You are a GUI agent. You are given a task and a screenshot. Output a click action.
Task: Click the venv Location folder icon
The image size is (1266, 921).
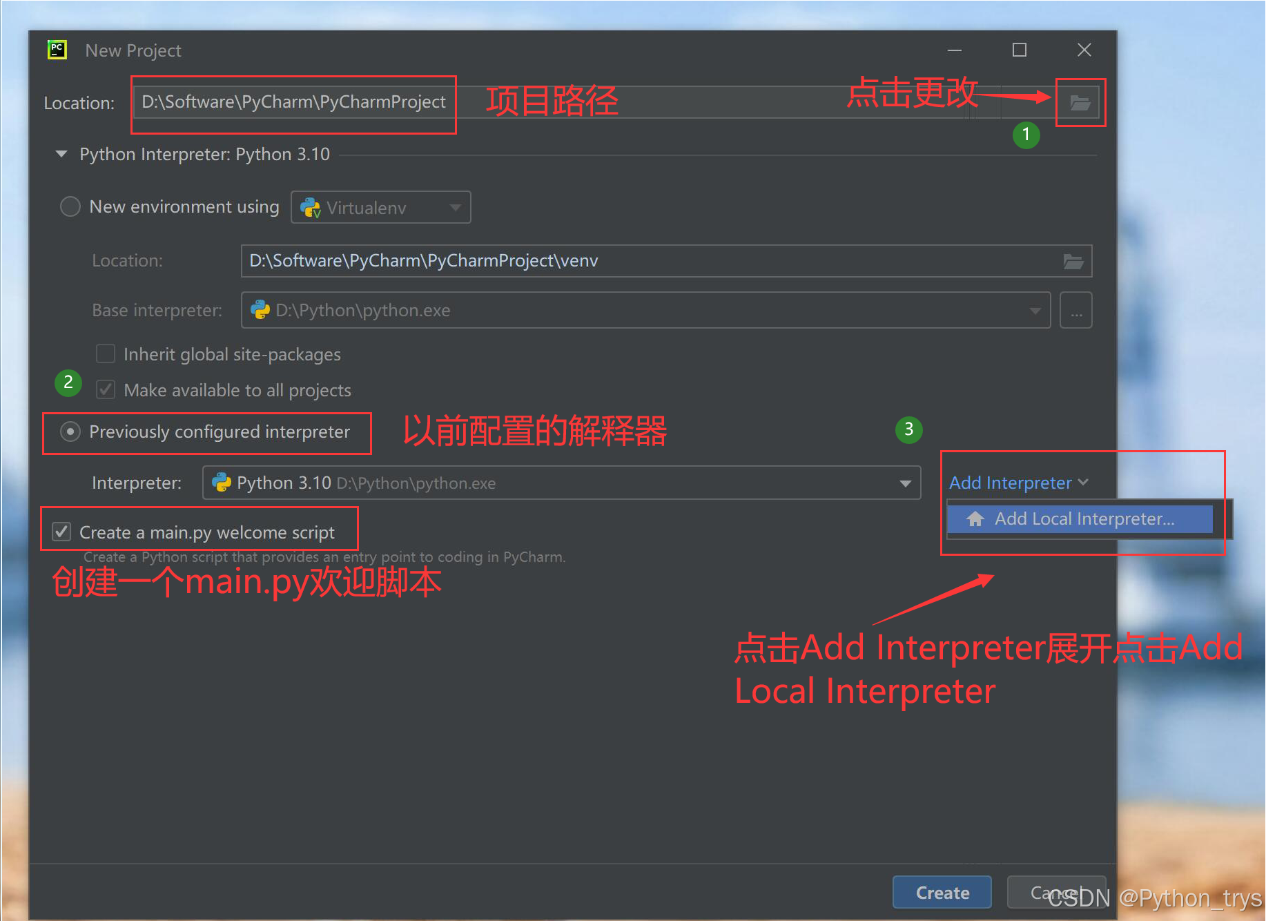coord(1073,262)
